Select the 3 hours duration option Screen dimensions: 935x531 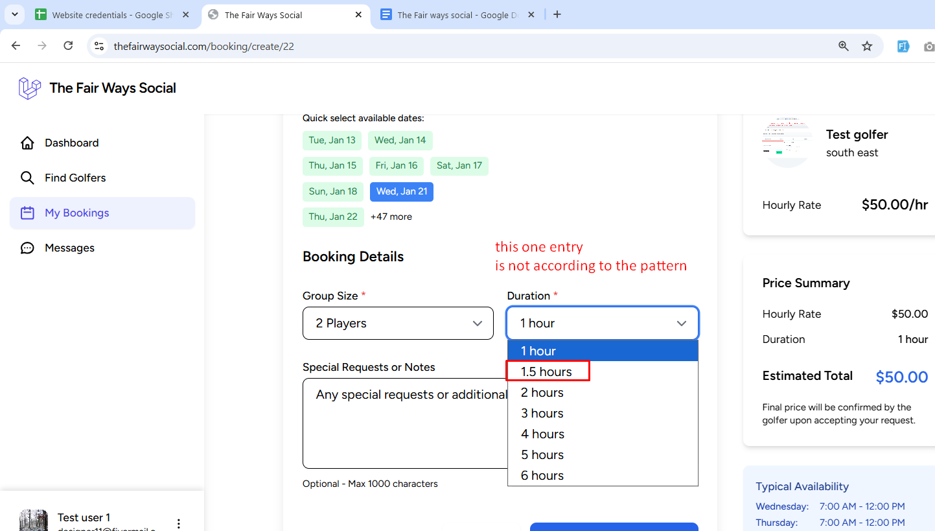click(x=542, y=413)
